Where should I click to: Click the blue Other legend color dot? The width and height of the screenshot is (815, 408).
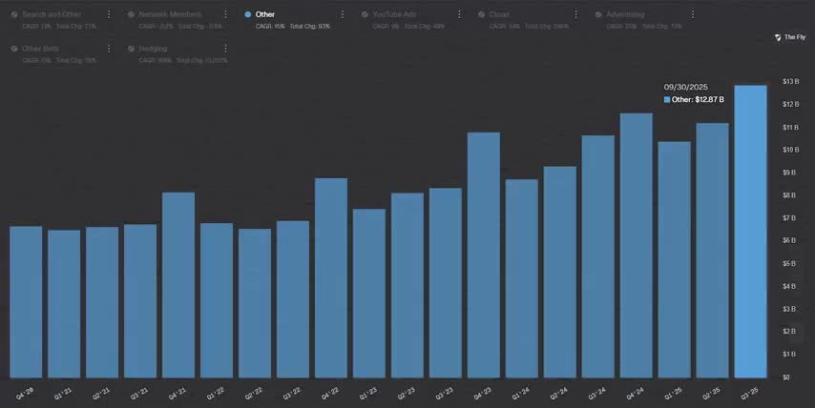(x=248, y=15)
